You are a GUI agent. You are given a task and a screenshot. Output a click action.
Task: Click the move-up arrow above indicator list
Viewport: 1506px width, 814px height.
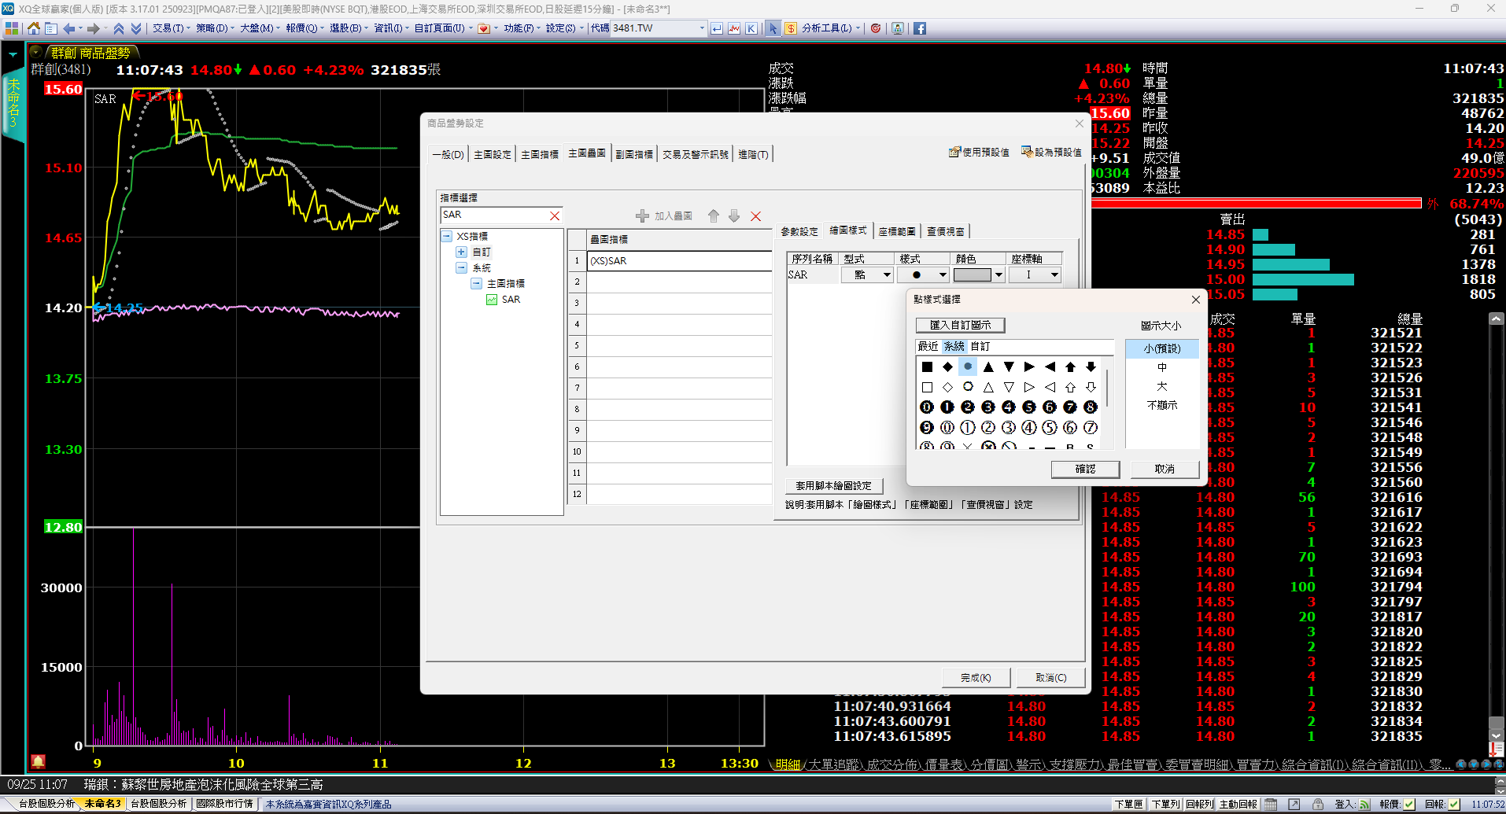pyautogui.click(x=714, y=216)
